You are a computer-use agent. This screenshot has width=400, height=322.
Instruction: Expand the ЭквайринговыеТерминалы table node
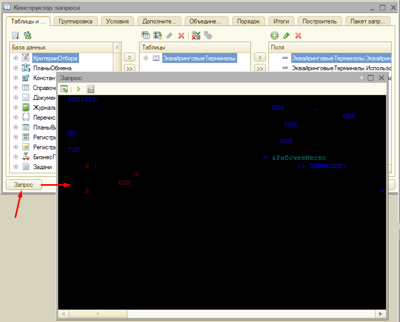pyautogui.click(x=146, y=58)
